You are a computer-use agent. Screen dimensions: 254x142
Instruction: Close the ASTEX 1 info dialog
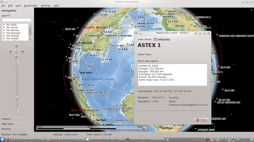point(201,120)
